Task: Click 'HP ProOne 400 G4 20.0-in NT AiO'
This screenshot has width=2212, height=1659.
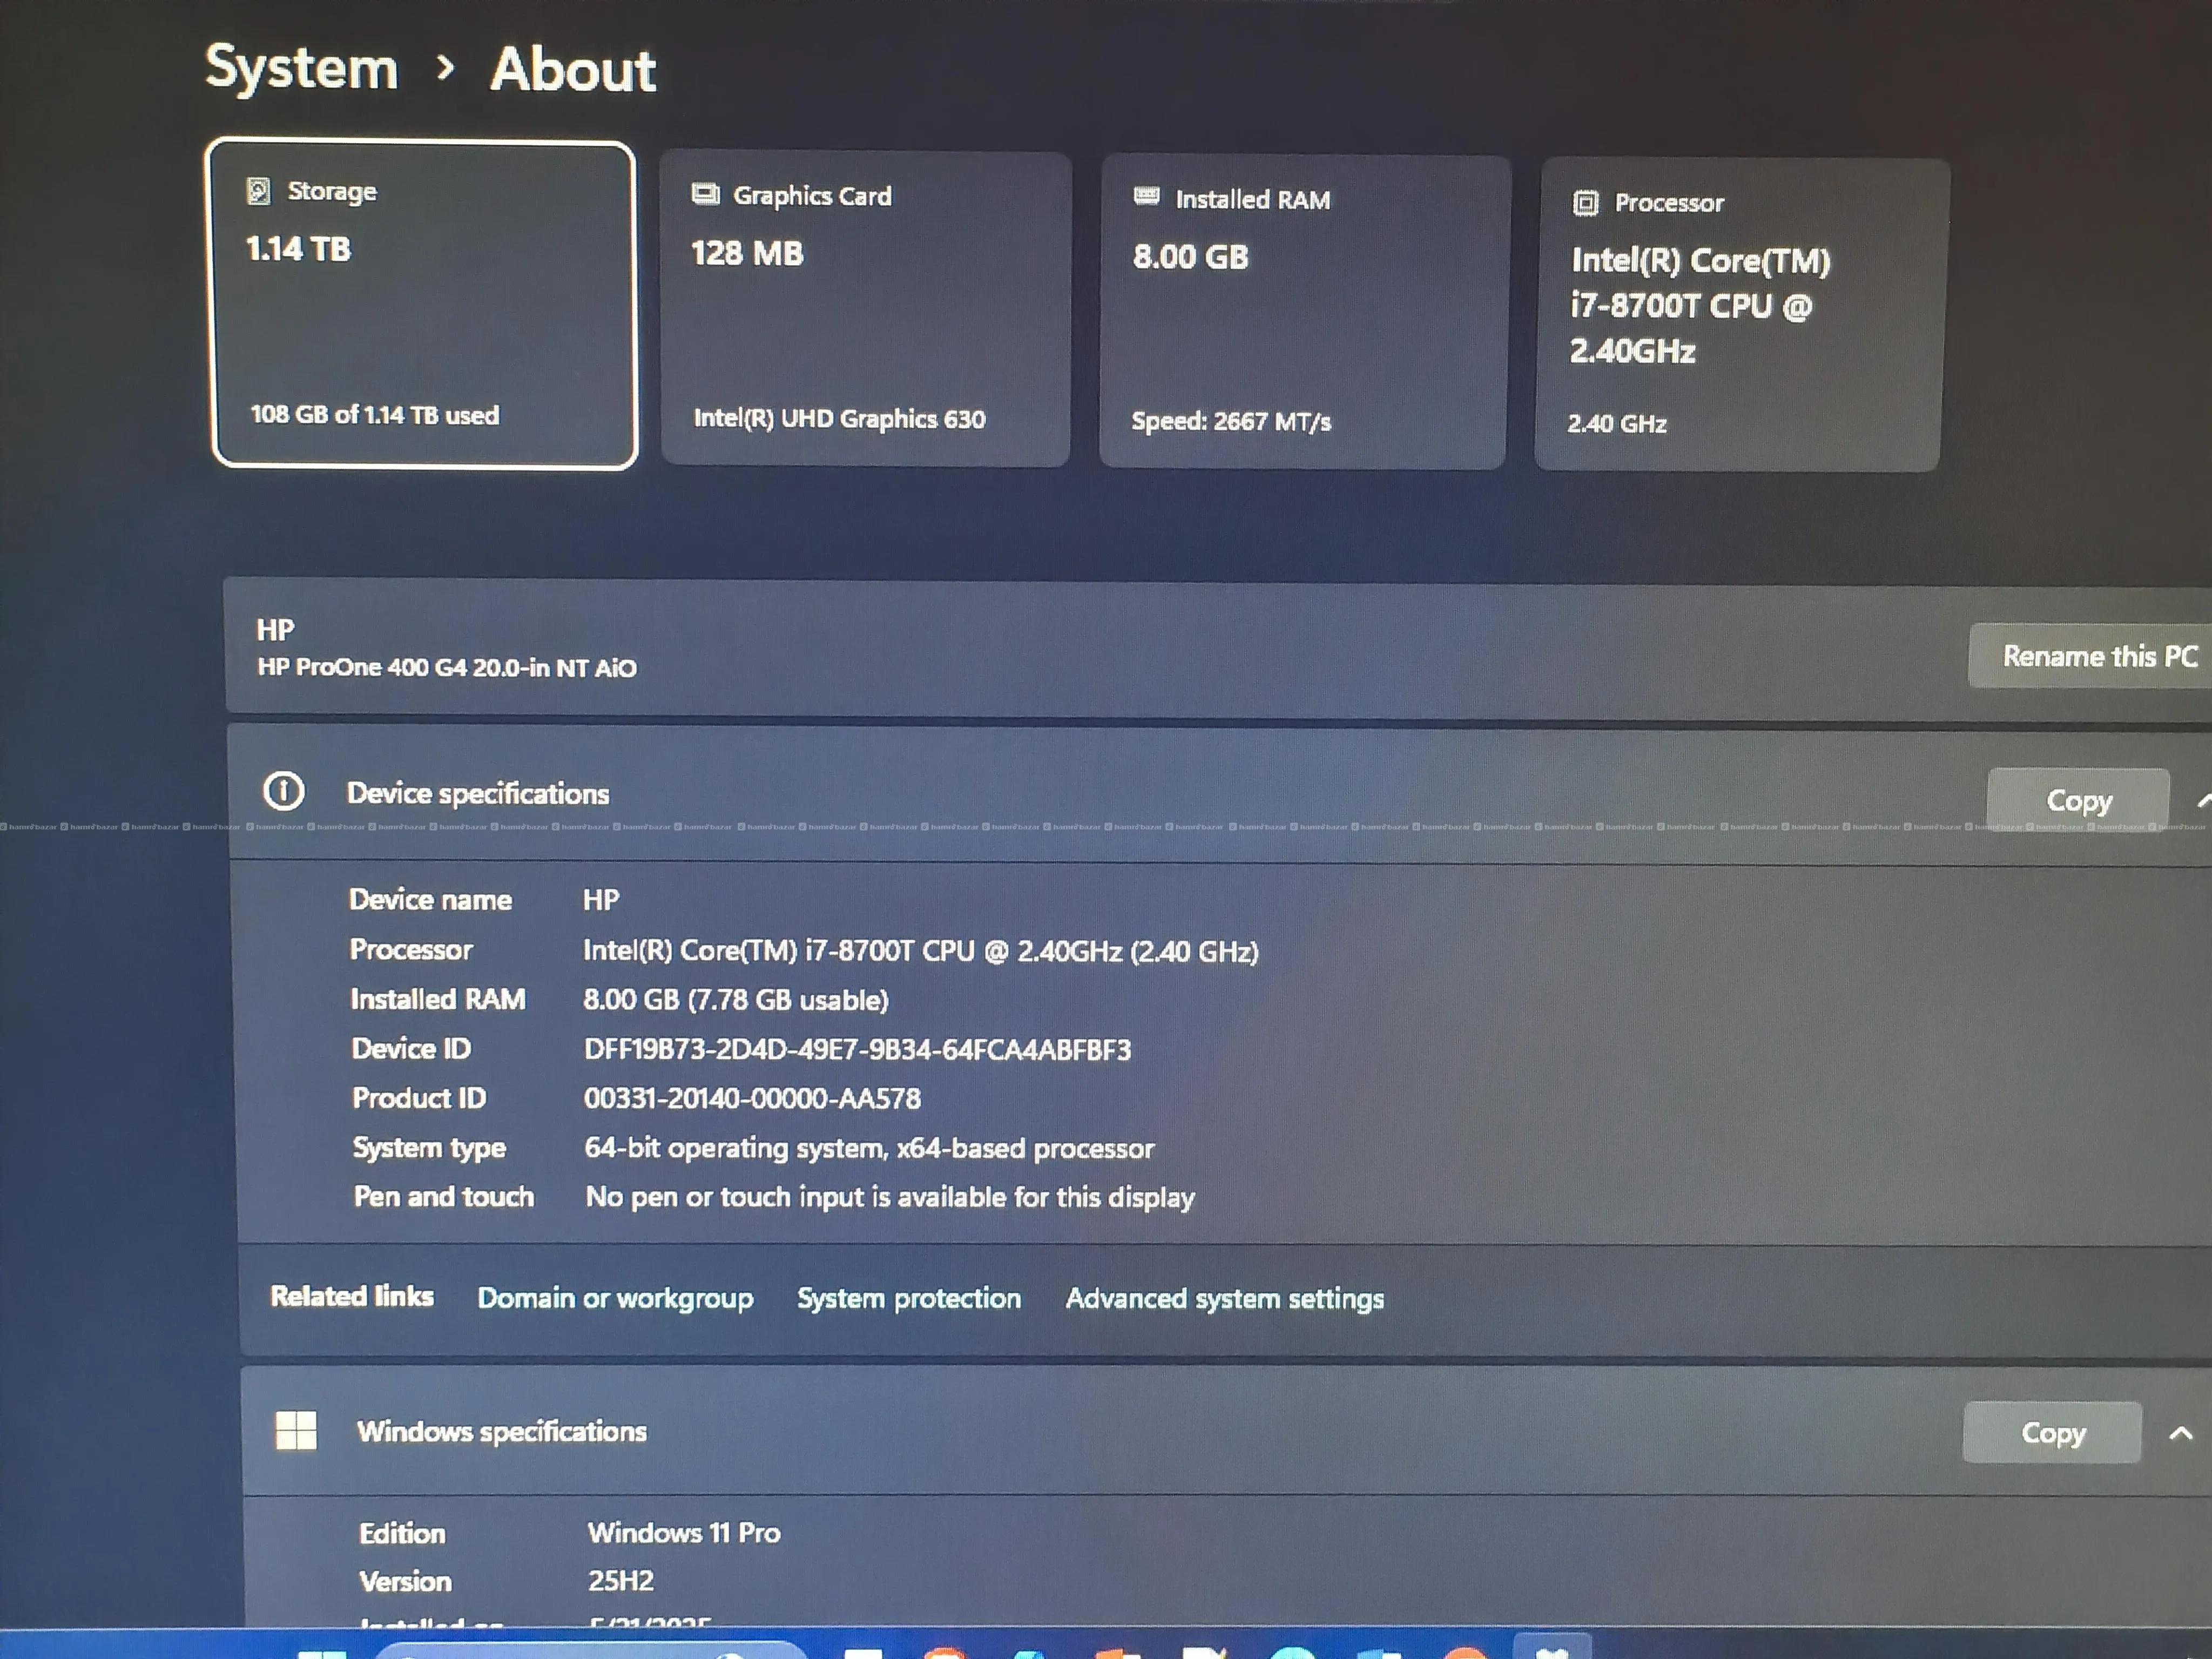Action: coord(447,667)
